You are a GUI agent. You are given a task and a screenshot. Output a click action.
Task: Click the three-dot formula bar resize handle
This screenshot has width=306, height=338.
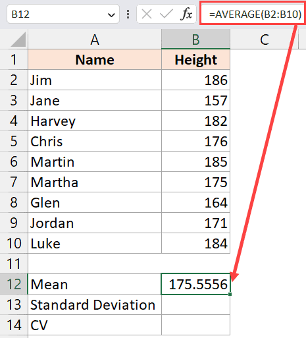(128, 14)
